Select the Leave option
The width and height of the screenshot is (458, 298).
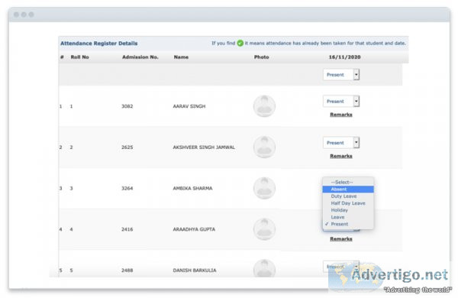point(348,217)
